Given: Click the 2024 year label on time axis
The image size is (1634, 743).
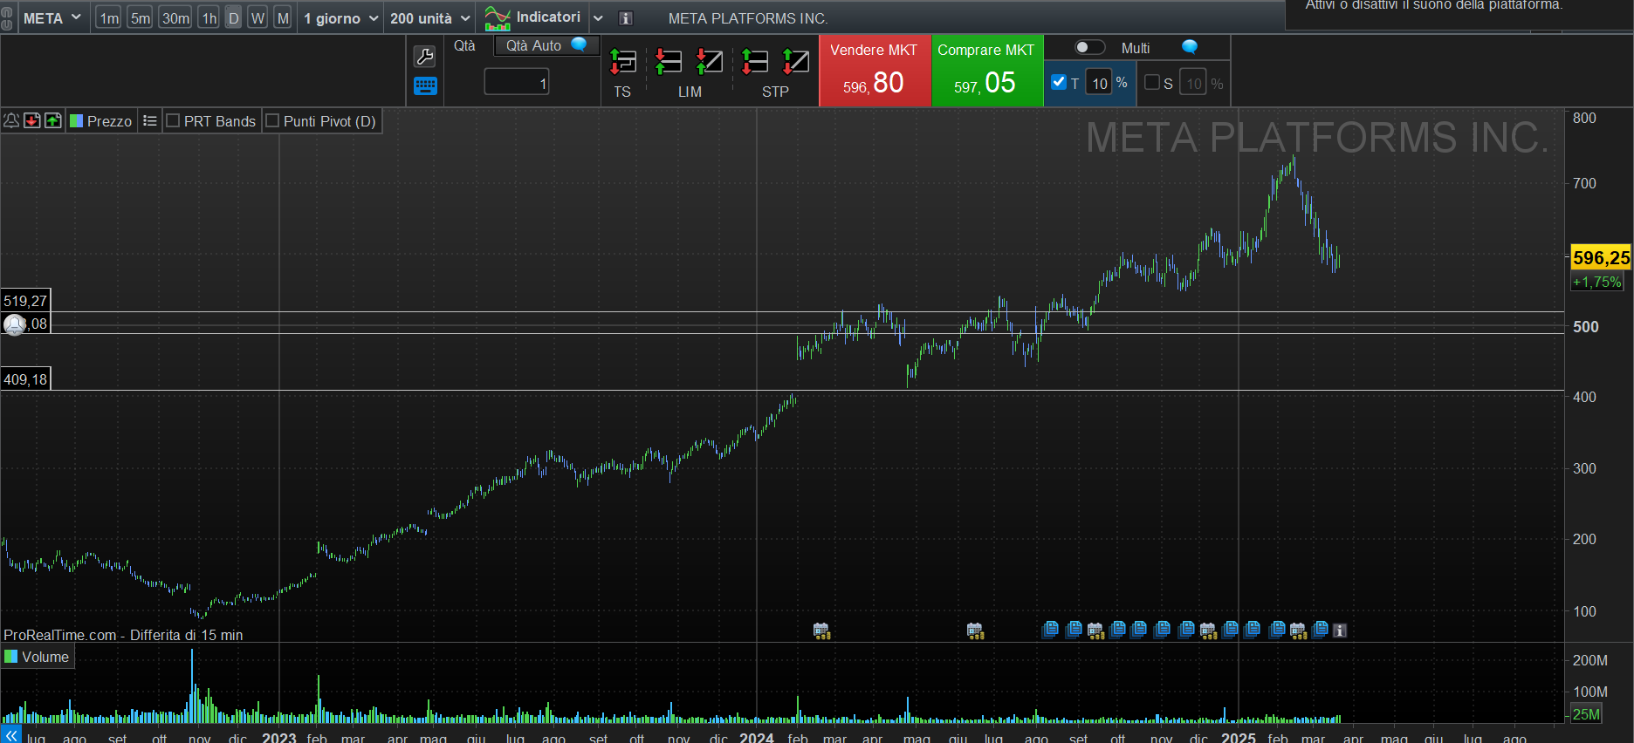Looking at the screenshot, I should tap(757, 738).
